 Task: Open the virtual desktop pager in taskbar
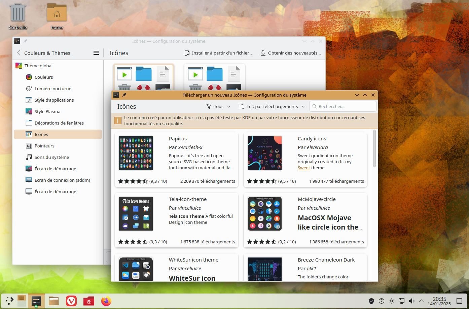click(22, 301)
